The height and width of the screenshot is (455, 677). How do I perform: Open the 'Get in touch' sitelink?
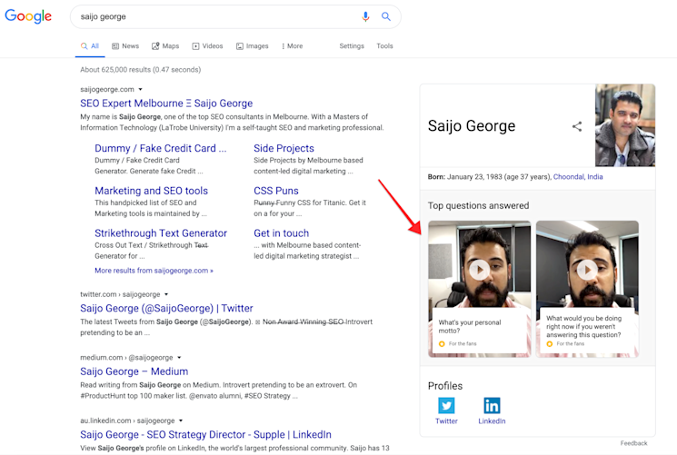(281, 233)
